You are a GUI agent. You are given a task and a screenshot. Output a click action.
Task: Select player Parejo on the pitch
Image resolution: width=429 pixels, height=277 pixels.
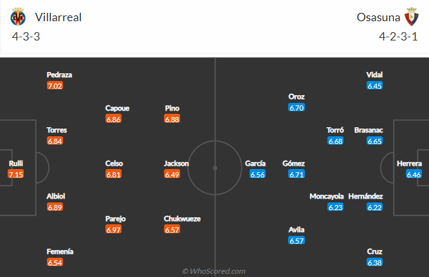click(x=117, y=219)
